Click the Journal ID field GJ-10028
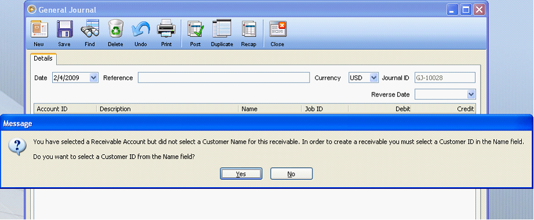 pyautogui.click(x=445, y=77)
